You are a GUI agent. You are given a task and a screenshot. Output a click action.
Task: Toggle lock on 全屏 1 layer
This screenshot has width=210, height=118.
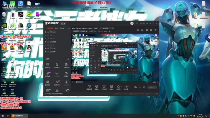click(48, 52)
